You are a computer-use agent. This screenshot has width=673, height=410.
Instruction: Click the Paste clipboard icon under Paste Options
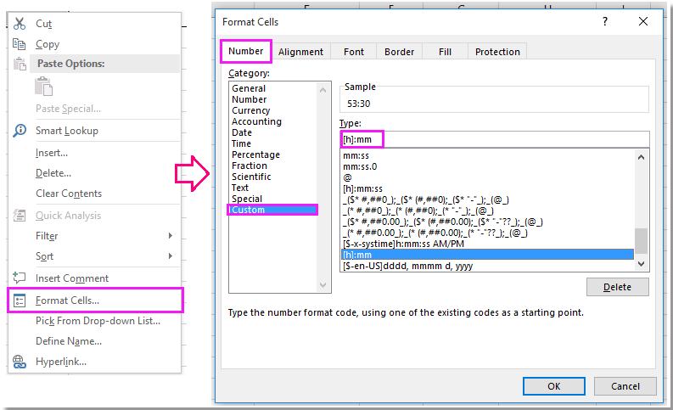click(43, 86)
